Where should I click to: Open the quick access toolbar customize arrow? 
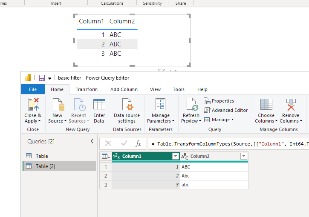click(50, 78)
